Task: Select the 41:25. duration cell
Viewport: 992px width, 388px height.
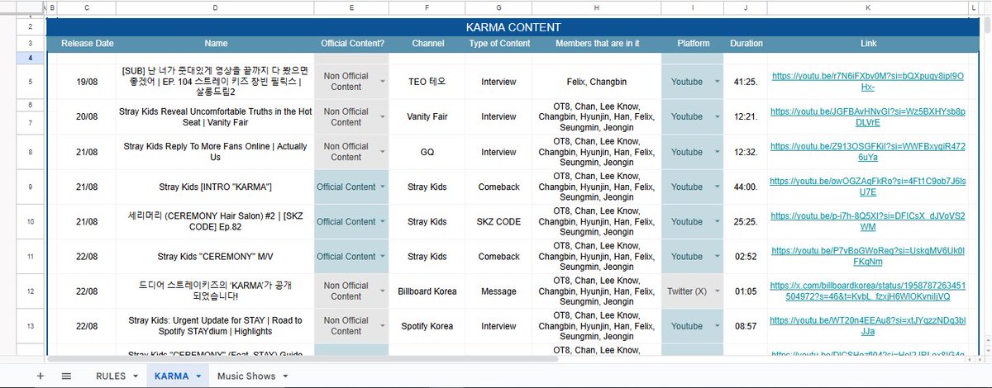Action: pos(746,82)
